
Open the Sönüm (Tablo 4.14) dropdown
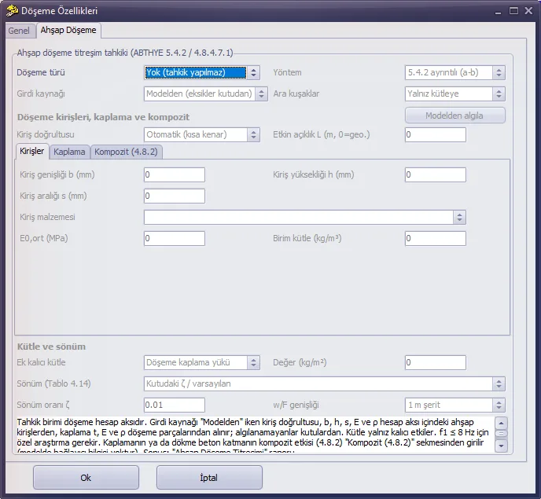(x=325, y=383)
